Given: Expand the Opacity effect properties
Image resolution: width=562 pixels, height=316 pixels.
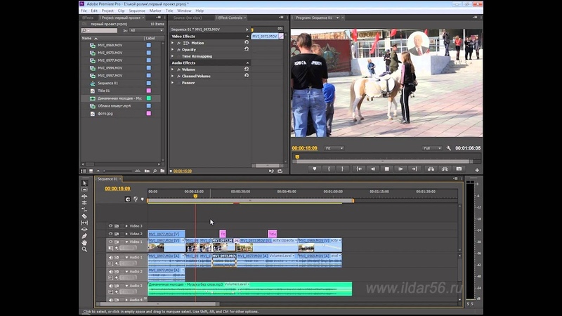Looking at the screenshot, I should click(173, 50).
